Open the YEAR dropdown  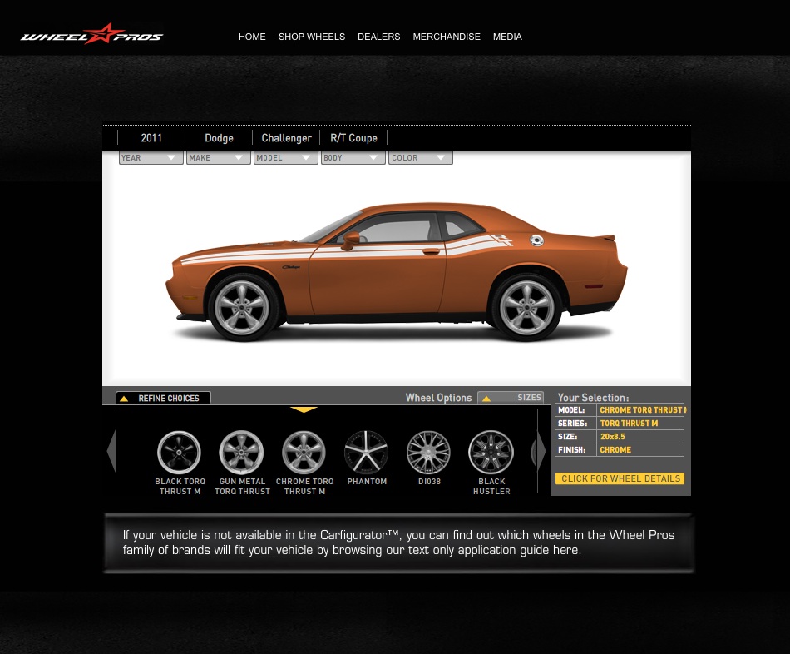click(151, 158)
